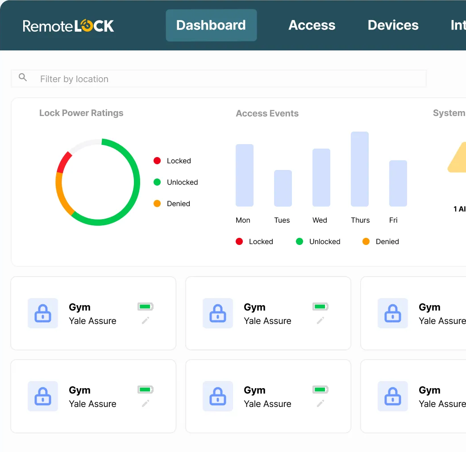Click lock icon in top-right Gym card
The height and width of the screenshot is (452, 466).
coord(393,313)
